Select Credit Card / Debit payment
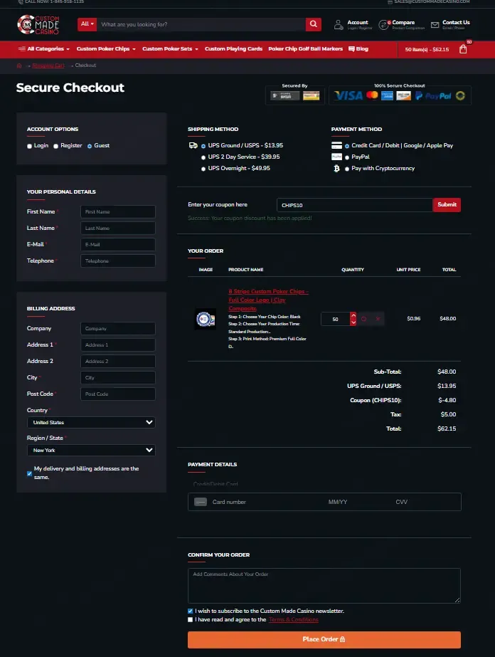 click(x=347, y=146)
